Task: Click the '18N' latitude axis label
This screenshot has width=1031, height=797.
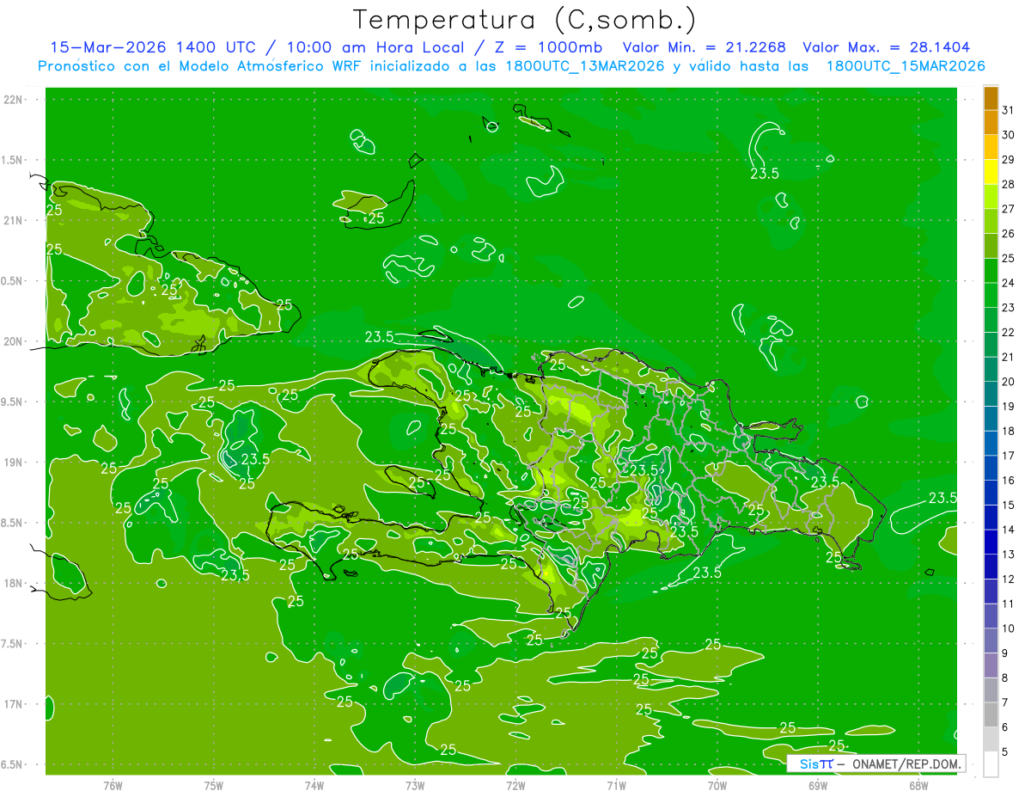Action: [13, 583]
